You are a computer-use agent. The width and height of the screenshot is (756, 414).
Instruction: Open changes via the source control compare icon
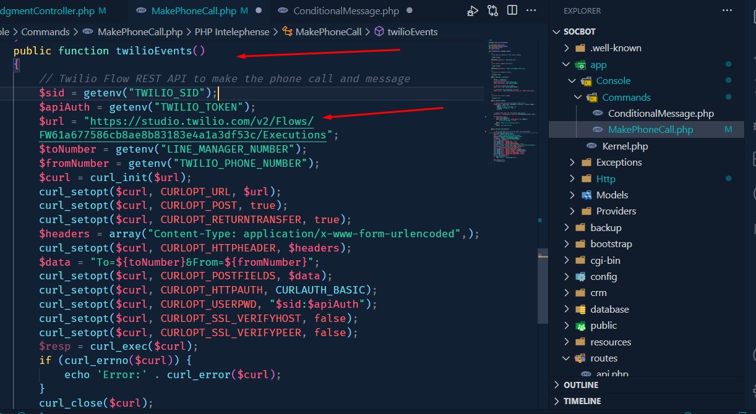coord(493,11)
